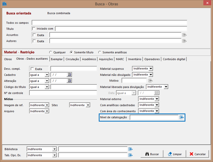Viewport: 213px width, 162px height.
Task: Click the Cadastro date field
Action: (x=59, y=75)
